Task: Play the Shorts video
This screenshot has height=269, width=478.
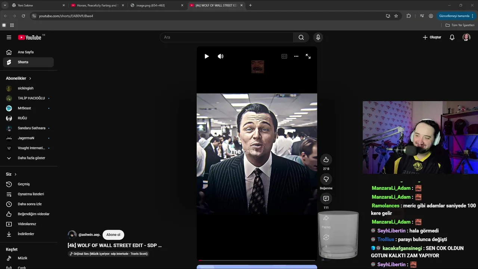Action: [x=207, y=56]
